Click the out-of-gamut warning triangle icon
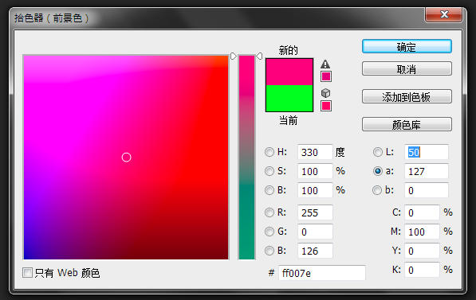Viewport: 476px width, 300px height. coord(325,64)
